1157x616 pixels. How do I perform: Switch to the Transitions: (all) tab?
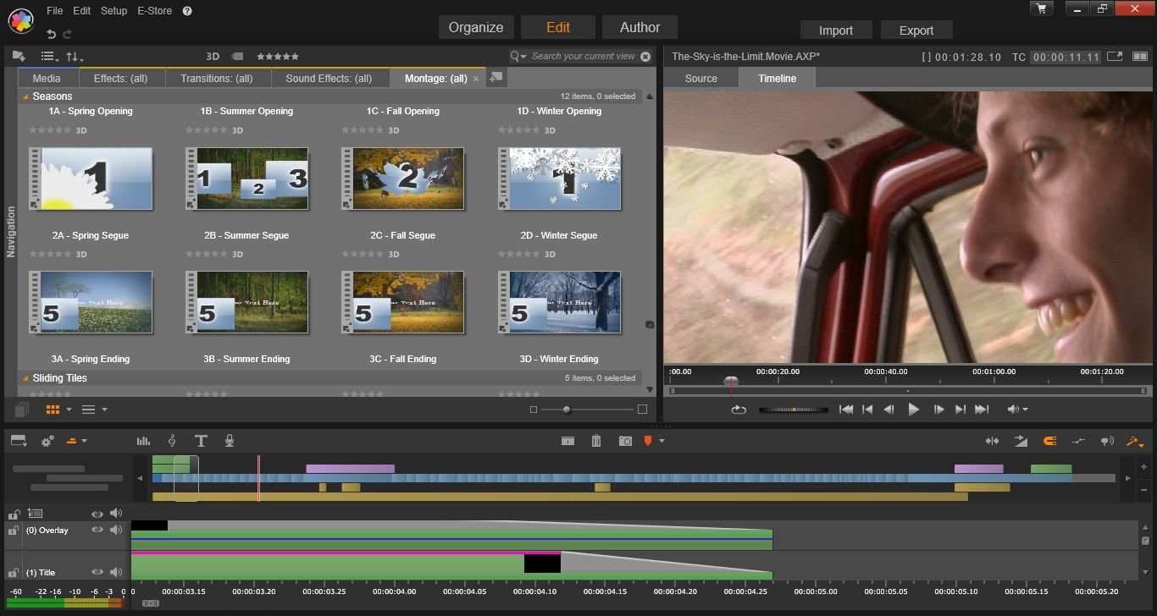coord(216,78)
